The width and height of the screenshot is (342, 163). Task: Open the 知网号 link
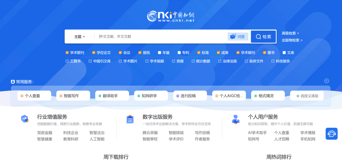[x=254, y=139]
